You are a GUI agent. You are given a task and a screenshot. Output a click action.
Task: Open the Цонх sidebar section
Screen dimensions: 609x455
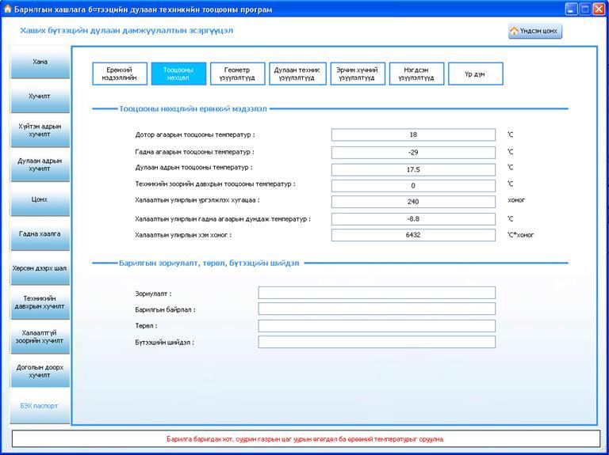coord(40,199)
